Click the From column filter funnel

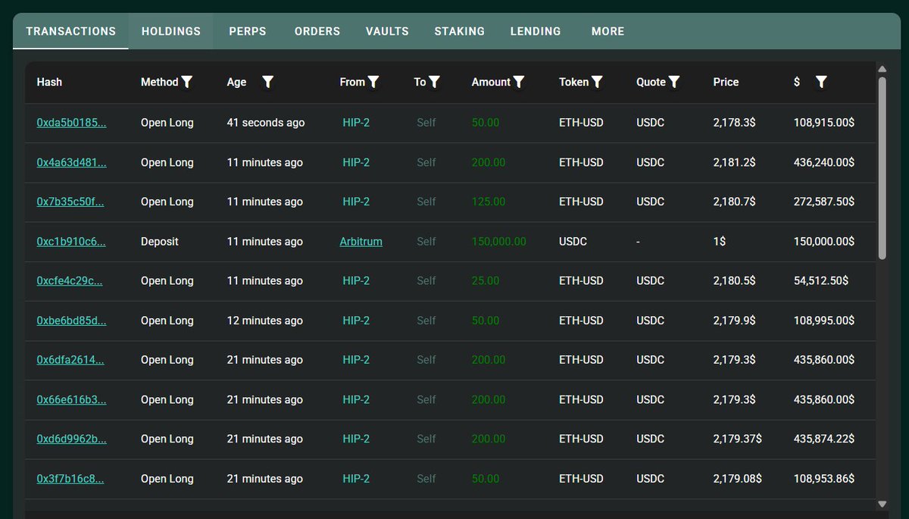tap(373, 82)
